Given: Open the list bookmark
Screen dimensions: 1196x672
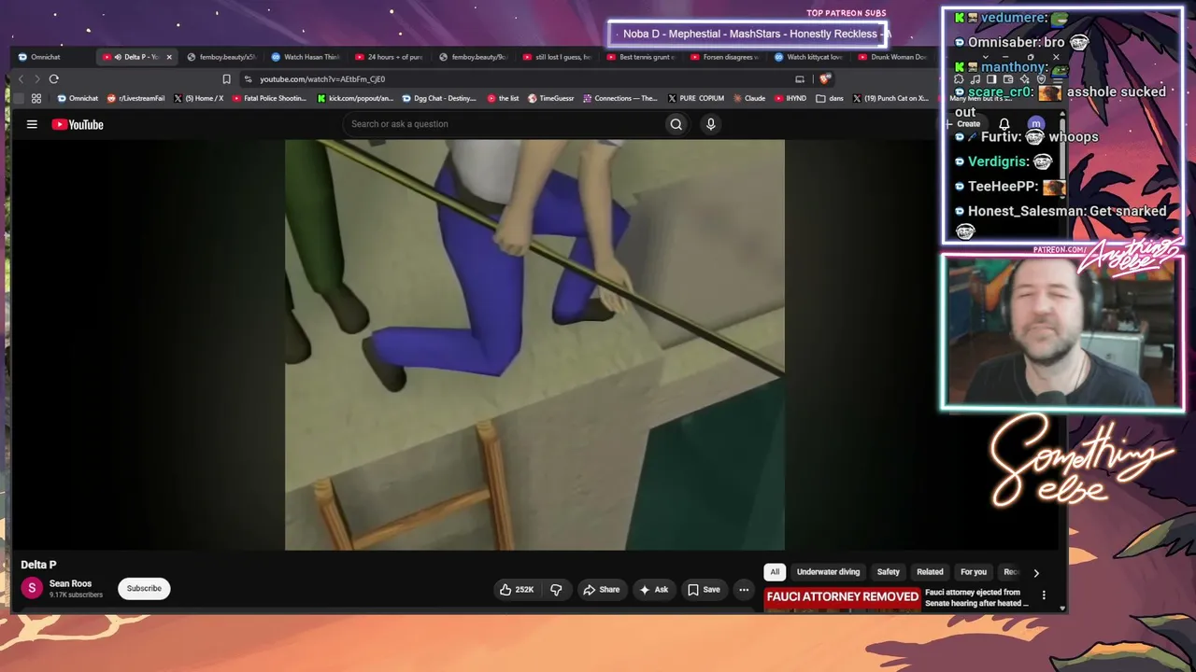Looking at the screenshot, I should click(x=502, y=98).
